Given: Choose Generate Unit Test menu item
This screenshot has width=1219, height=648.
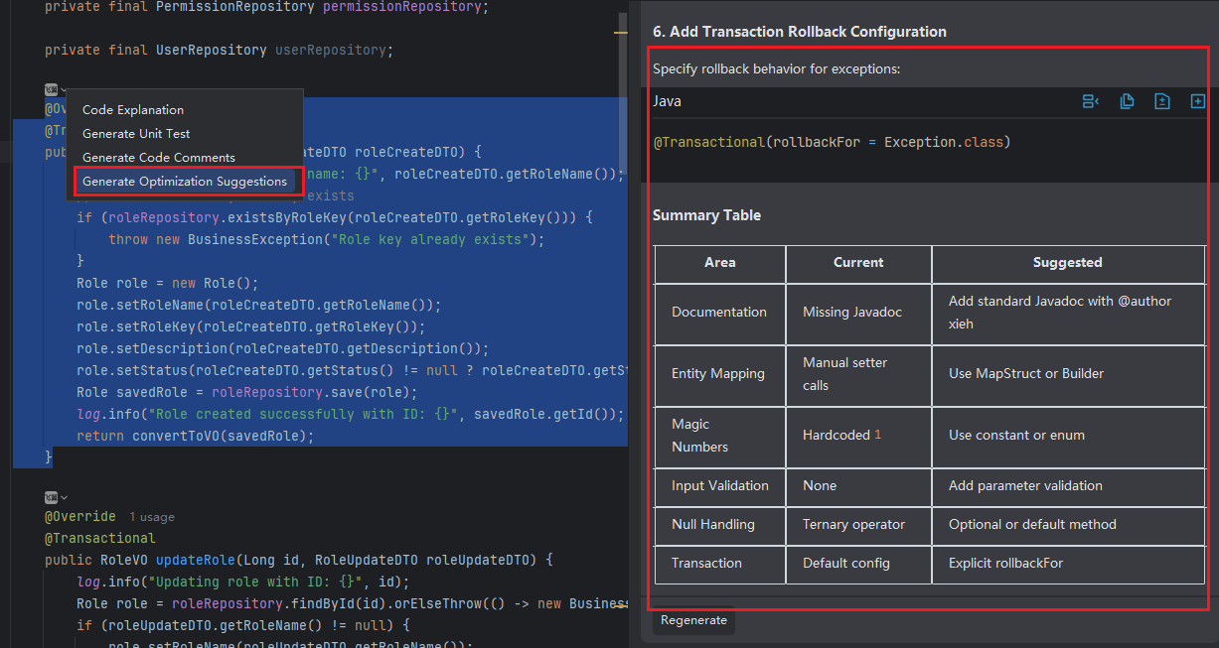Looking at the screenshot, I should 136,134.
